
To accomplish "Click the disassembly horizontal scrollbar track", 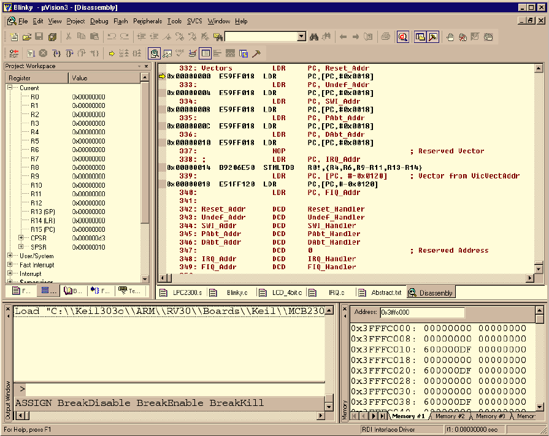I will [x=344, y=279].
